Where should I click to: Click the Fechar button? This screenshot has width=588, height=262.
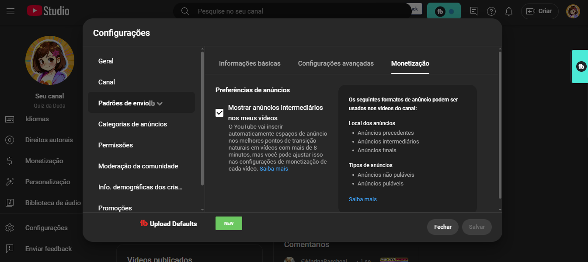[443, 227]
